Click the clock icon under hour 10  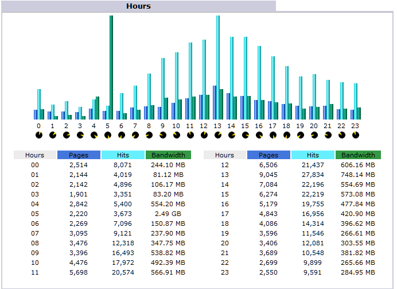pyautogui.click(x=177, y=135)
